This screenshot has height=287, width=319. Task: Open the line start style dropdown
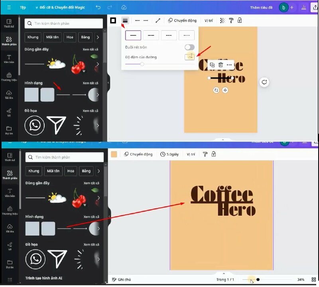tap(138, 20)
